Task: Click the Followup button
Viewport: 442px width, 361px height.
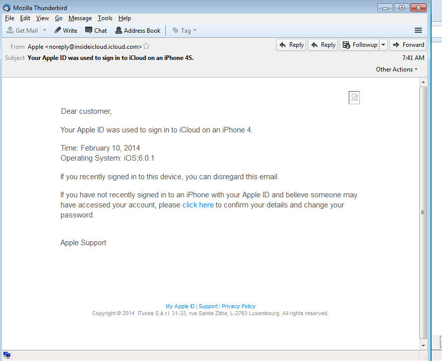Action: click(360, 45)
